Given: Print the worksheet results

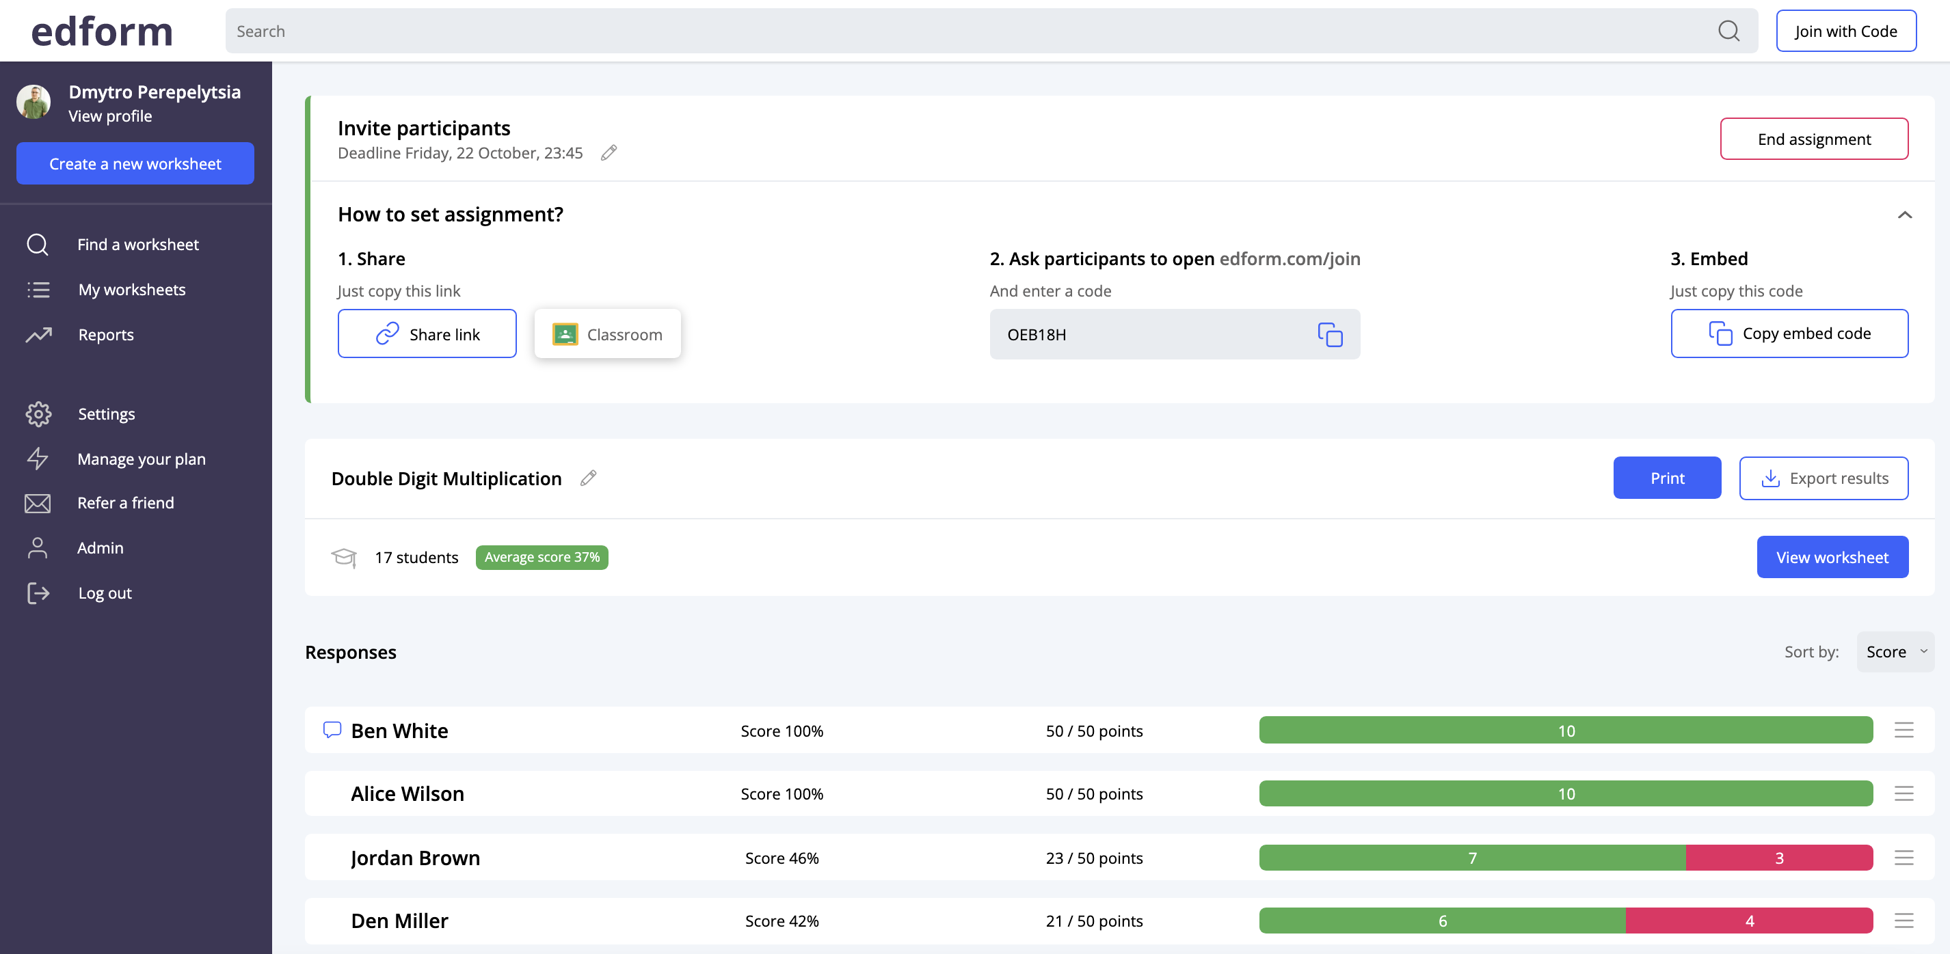Looking at the screenshot, I should (x=1667, y=478).
